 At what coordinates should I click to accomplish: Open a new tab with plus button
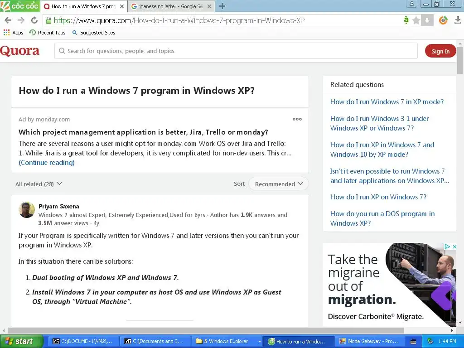[222, 6]
